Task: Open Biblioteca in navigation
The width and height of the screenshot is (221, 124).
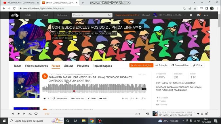Action: 62,15
